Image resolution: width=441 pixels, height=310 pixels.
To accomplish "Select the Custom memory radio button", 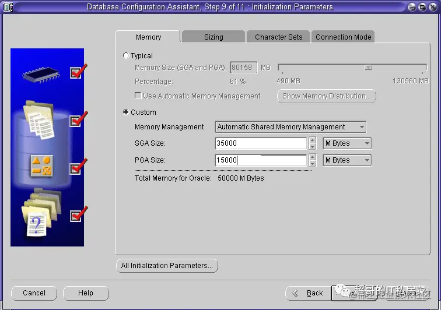I will point(126,112).
